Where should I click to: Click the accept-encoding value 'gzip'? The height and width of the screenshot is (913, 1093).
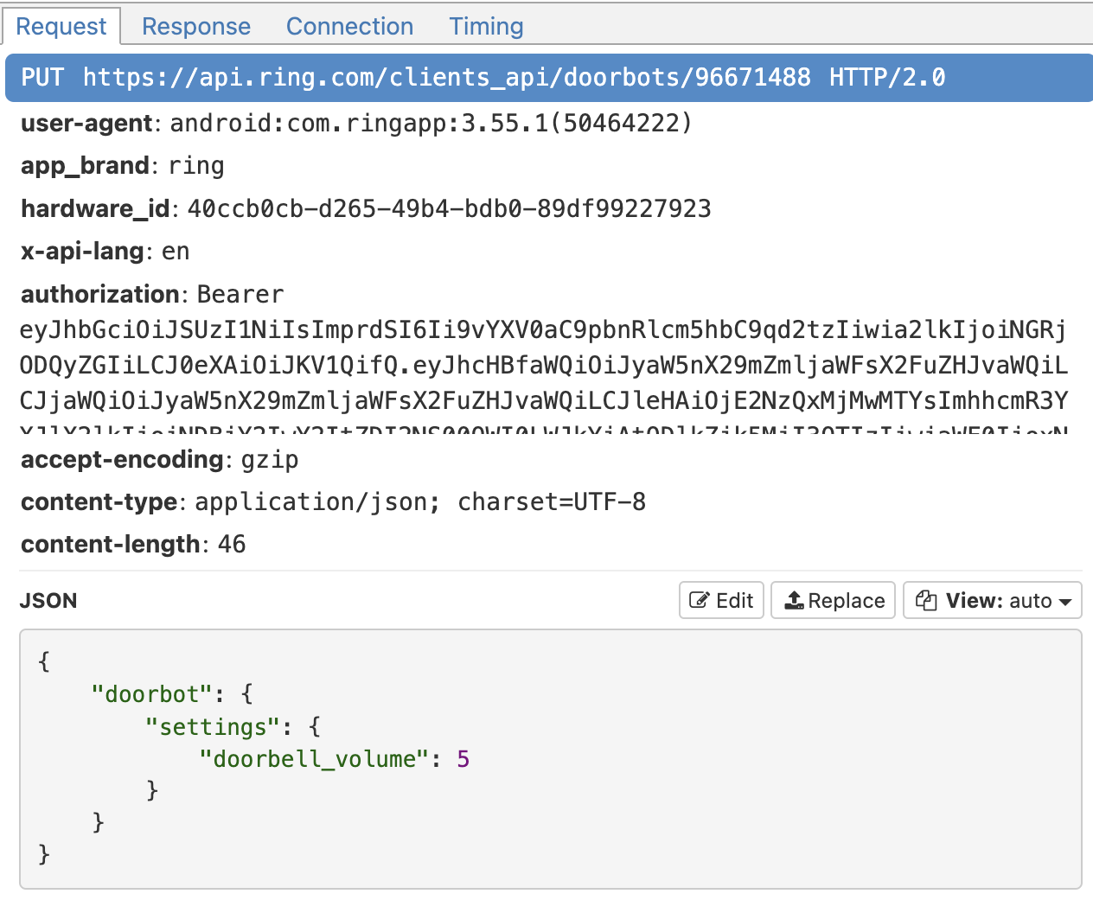point(269,460)
